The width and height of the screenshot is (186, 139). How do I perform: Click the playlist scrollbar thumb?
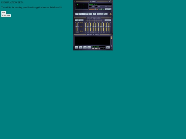pyautogui.click(x=111, y=38)
